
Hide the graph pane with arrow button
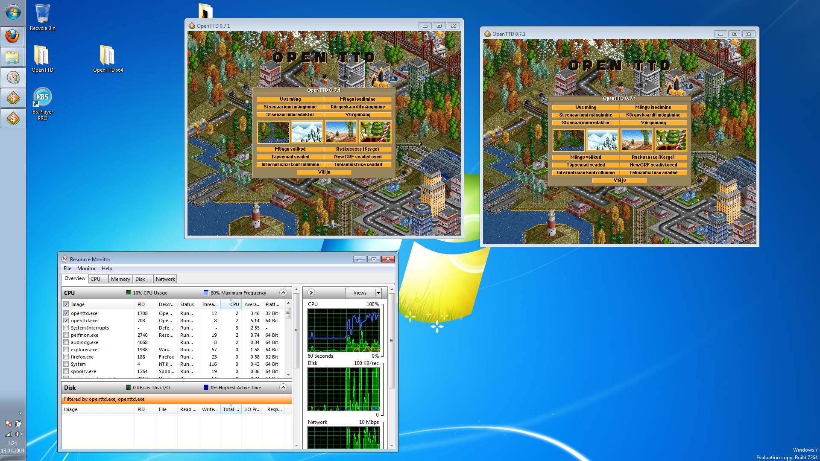[311, 292]
